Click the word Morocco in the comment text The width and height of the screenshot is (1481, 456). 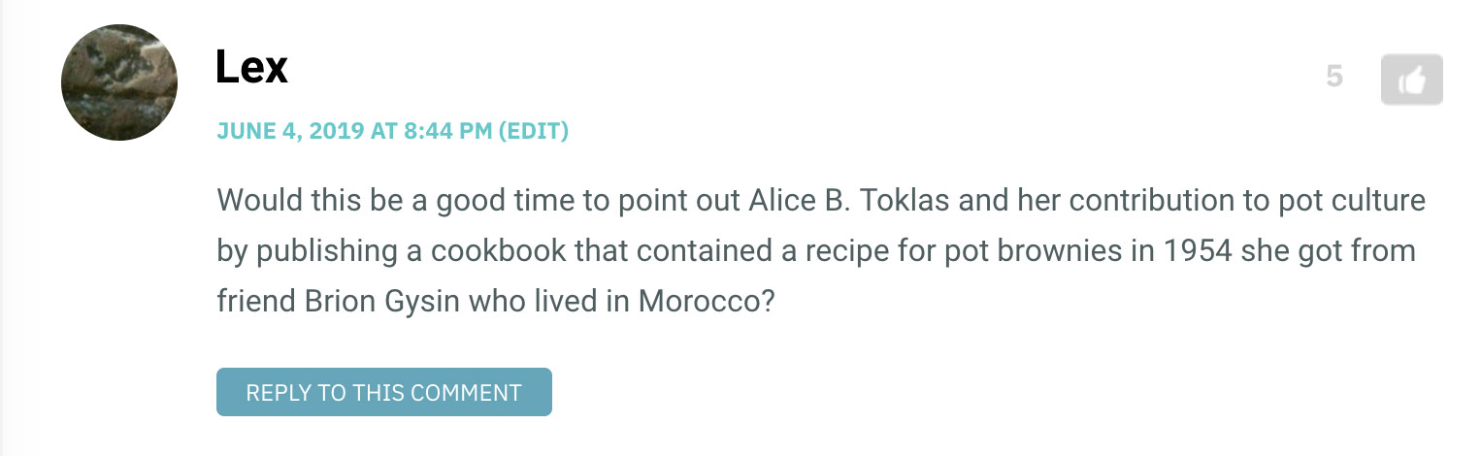pos(707,301)
